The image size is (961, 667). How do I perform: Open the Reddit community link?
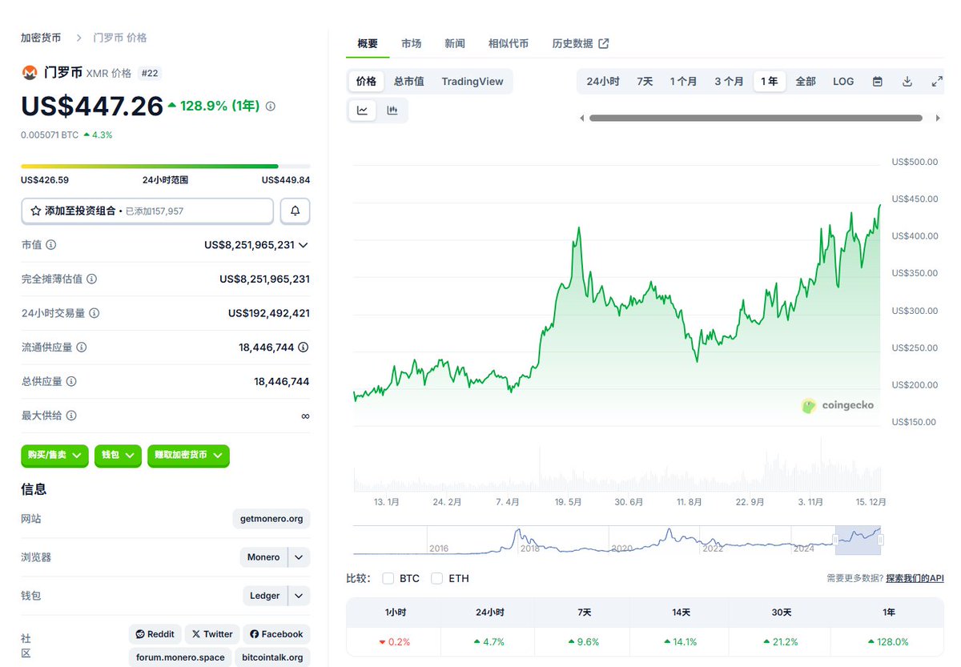pos(155,634)
